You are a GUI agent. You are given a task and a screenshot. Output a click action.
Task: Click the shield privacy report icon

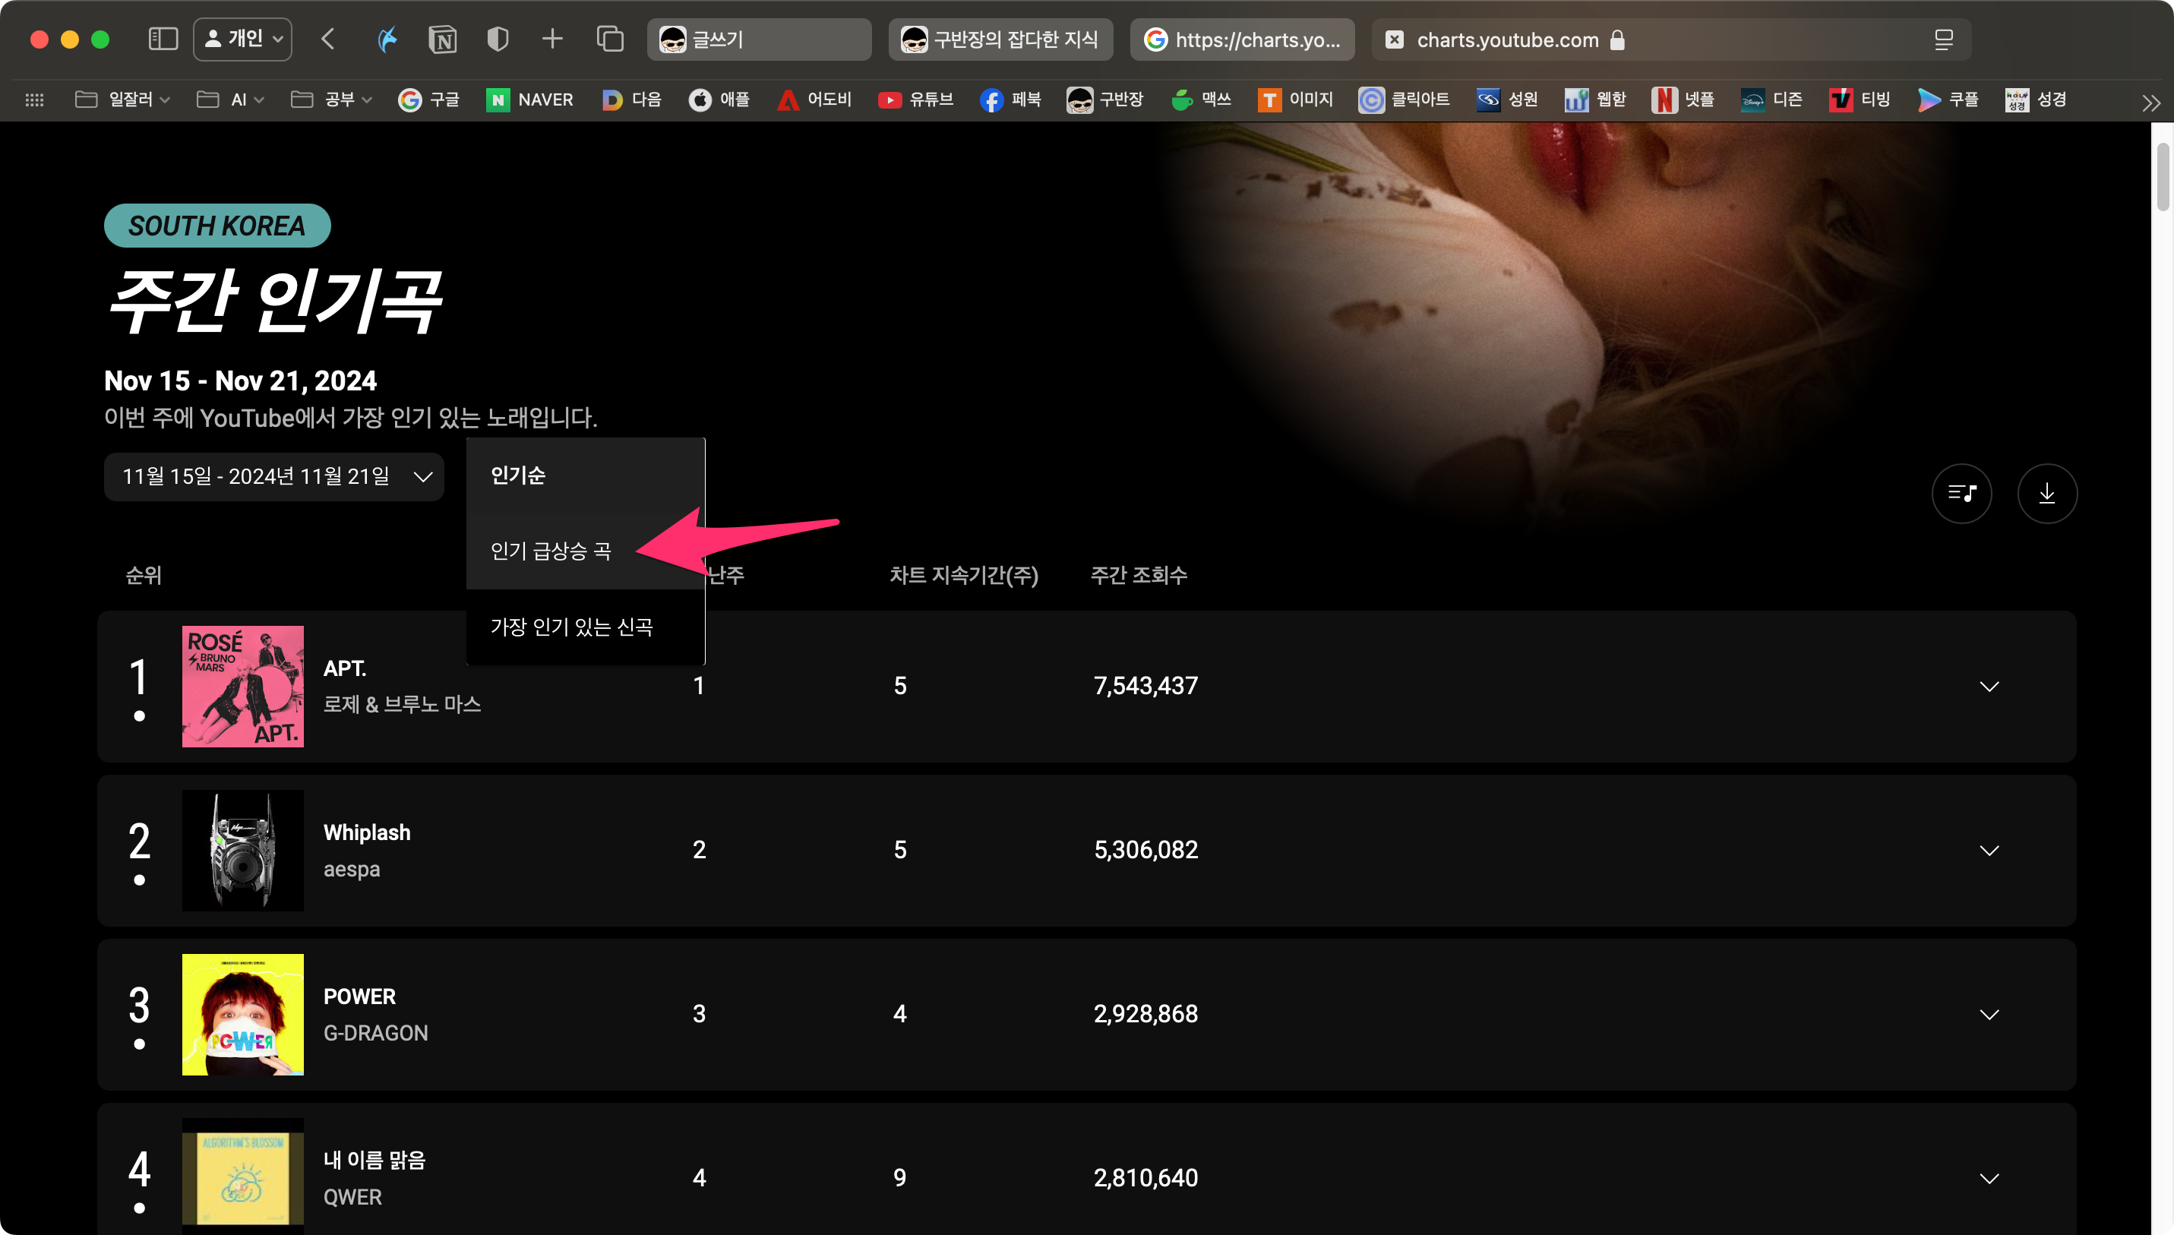point(498,39)
